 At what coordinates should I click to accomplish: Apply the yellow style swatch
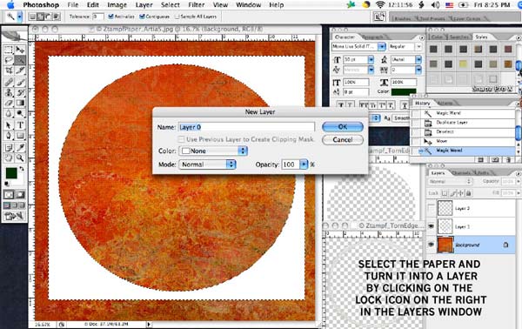(x=463, y=64)
